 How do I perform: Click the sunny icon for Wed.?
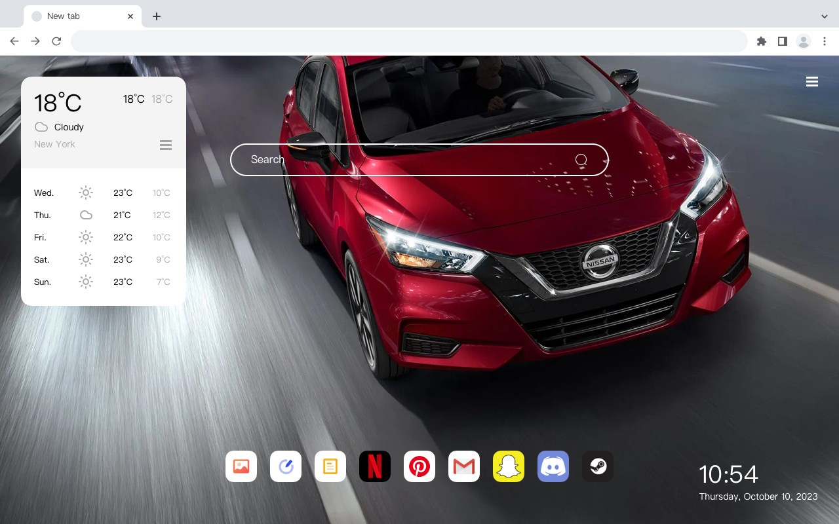[86, 193]
